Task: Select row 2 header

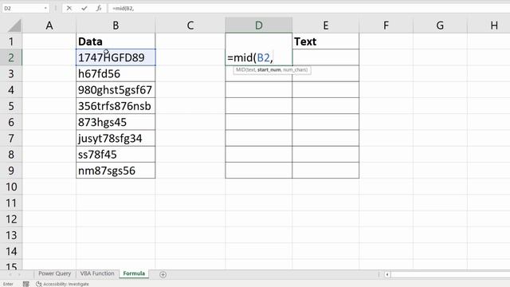Action: point(11,57)
